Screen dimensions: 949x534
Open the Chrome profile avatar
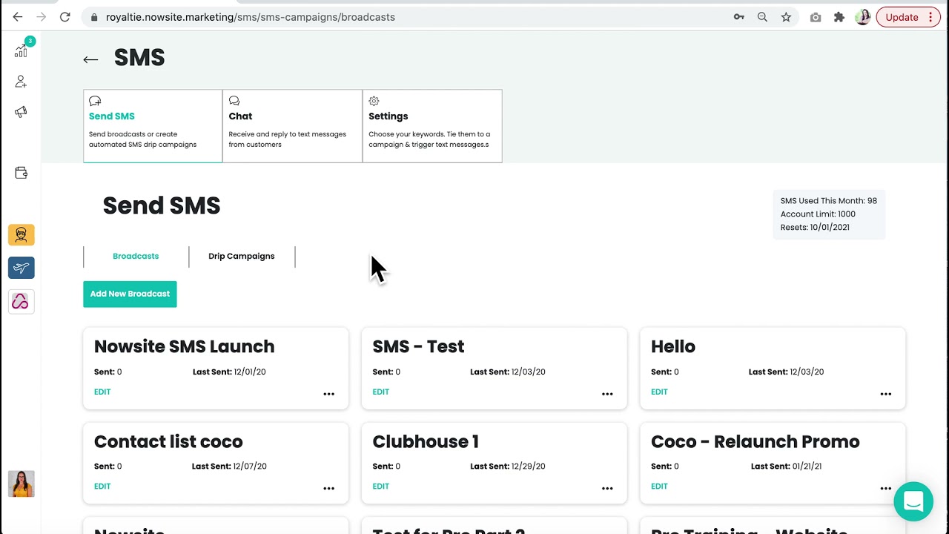863,17
